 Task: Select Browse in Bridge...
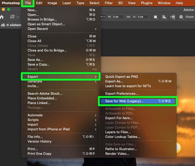pyautogui.click(x=61, y=20)
